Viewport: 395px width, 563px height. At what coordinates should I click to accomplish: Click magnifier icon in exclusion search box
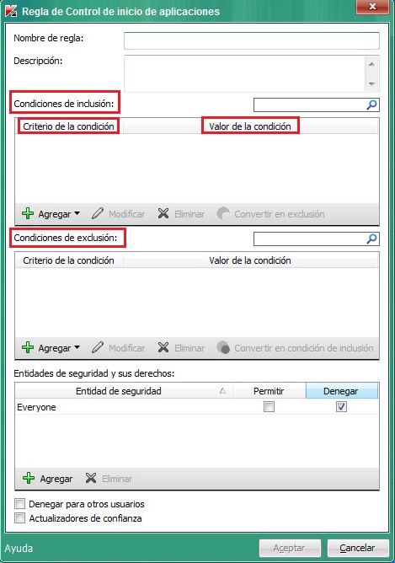(371, 239)
